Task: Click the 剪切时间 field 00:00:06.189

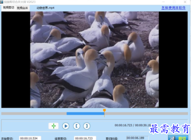Action: (x=137, y=138)
